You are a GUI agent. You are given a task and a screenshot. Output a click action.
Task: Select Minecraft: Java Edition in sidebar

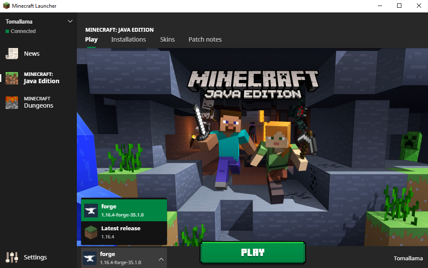[x=38, y=78]
